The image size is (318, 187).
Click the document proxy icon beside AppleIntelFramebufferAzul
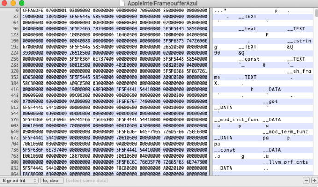tap(122, 3)
